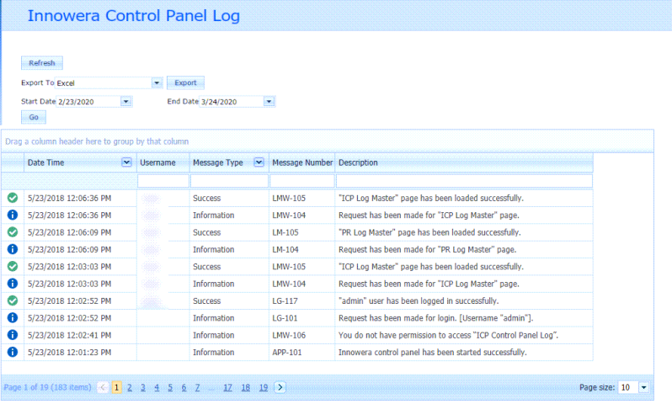Viewport: 672px width, 404px height.
Task: Click info icon on 12:06:36 PM LMW-104 row
Action: click(13, 215)
